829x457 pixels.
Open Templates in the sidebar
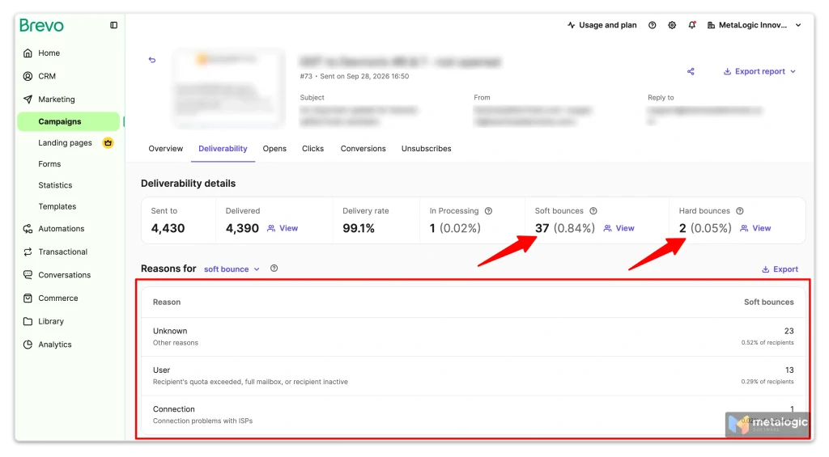pyautogui.click(x=57, y=206)
